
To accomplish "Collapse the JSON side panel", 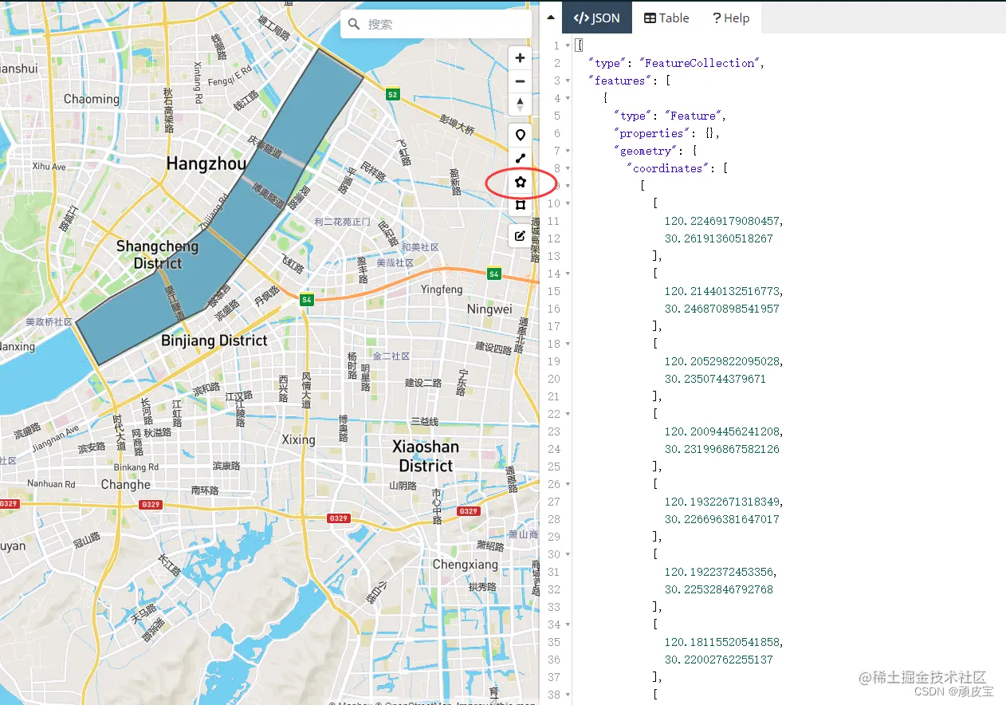I will [550, 16].
